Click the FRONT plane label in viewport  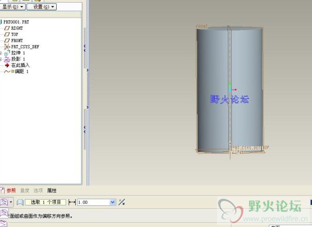(202, 26)
